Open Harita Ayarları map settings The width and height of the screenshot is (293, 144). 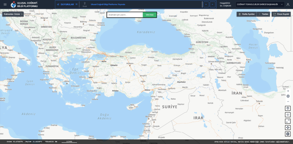[246, 14]
